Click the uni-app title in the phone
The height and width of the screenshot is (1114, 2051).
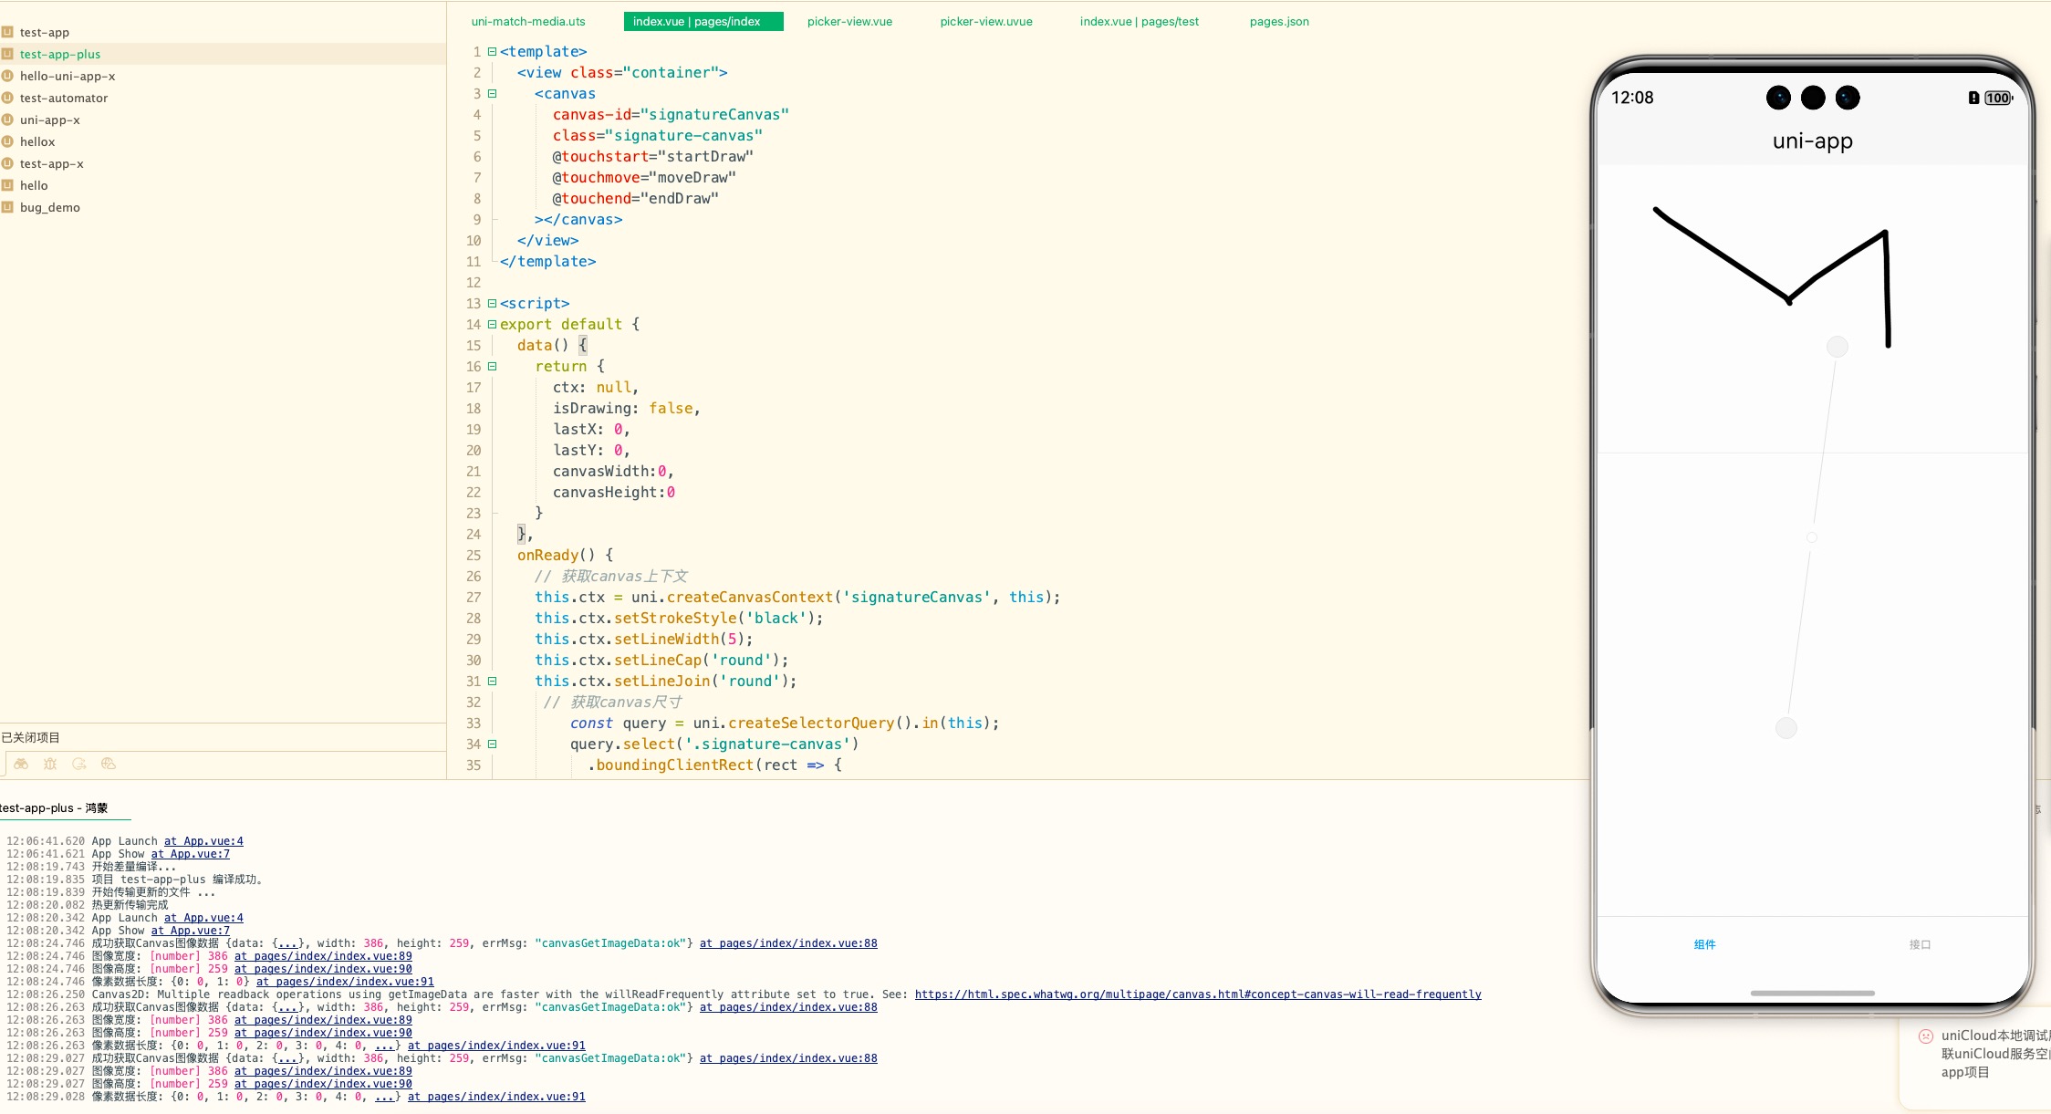click(x=1812, y=141)
